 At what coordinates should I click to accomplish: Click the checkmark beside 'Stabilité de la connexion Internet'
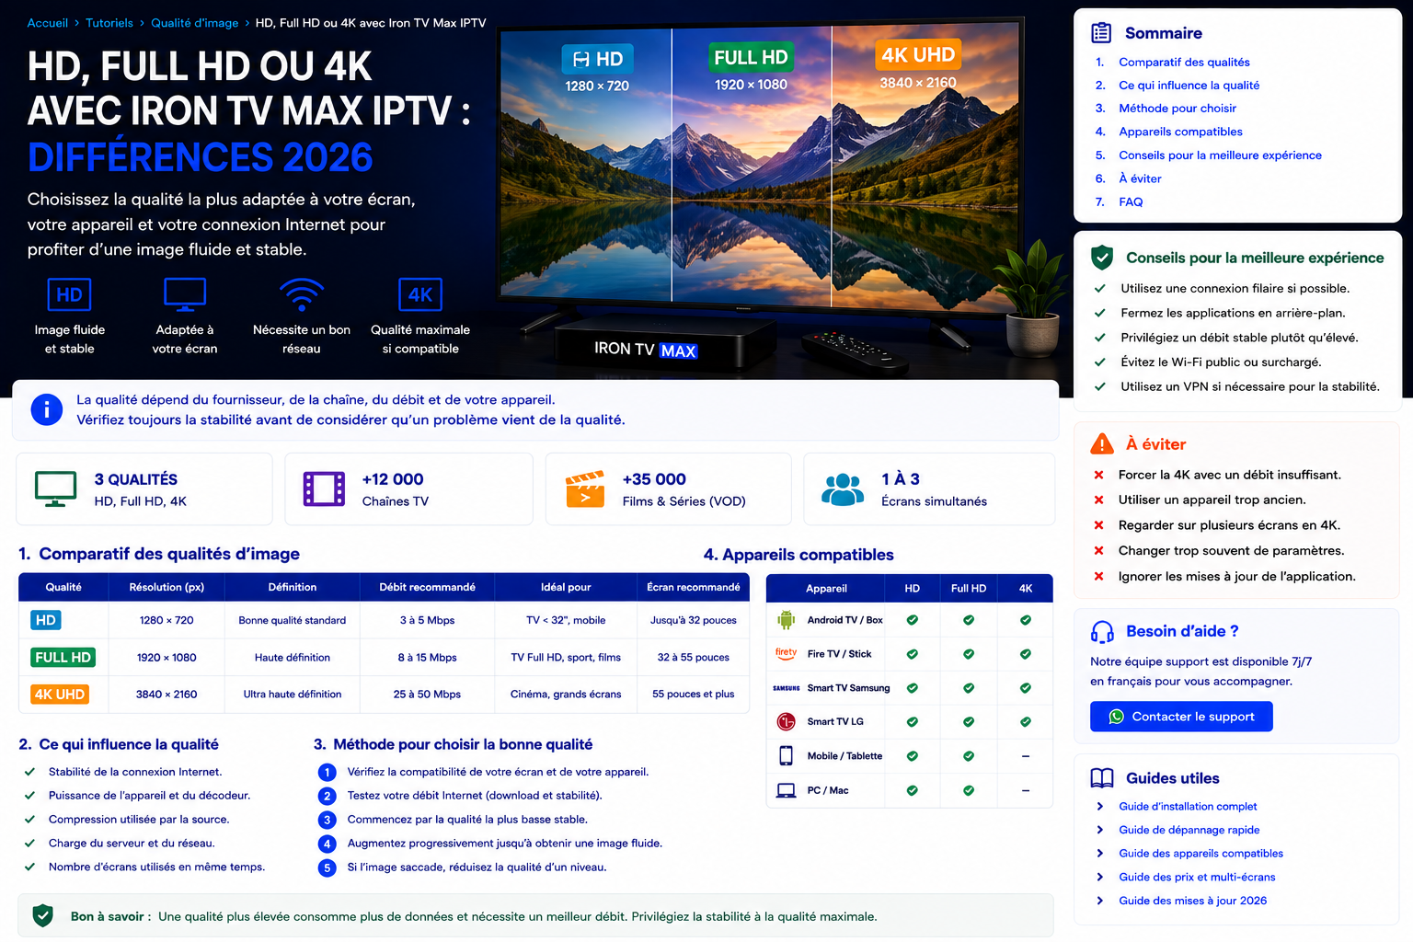29,772
